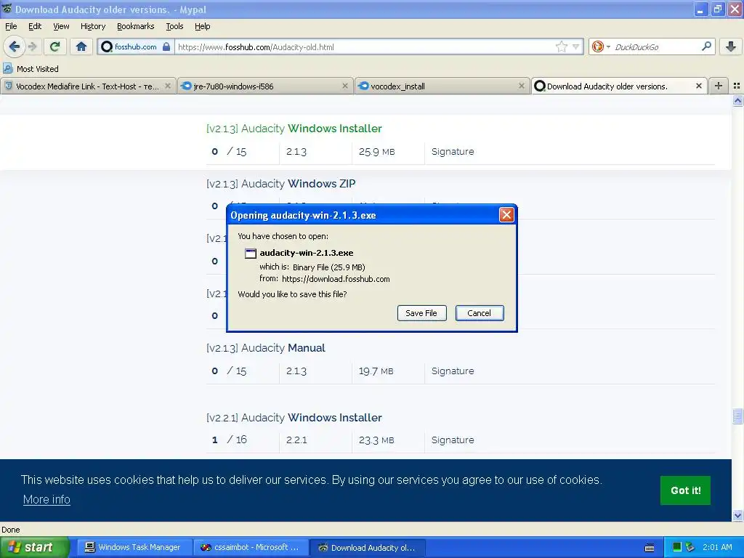This screenshot has width=744, height=558.
Task: Open the Help menu
Action: 203,26
